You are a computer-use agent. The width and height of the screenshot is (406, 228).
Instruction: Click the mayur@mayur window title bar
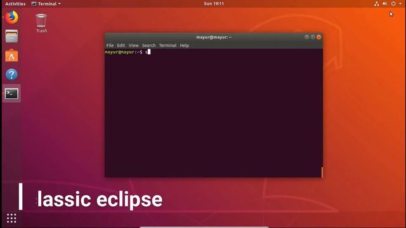click(x=214, y=37)
